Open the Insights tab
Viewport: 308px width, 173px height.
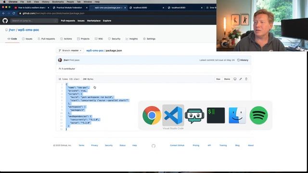tap(131, 39)
